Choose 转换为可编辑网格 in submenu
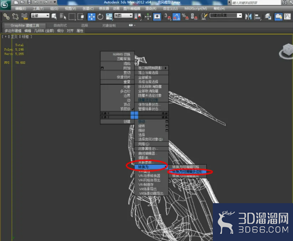The height and width of the screenshot is (241, 293). point(188,167)
